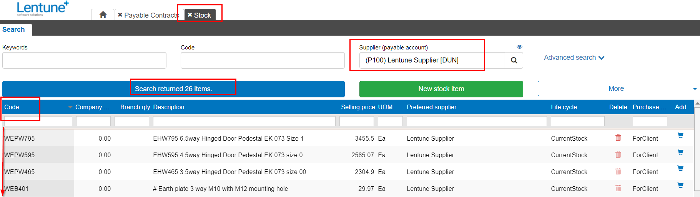The width and height of the screenshot is (700, 197).
Task: Click the Search returned 26 items bar
Action: pos(173,89)
